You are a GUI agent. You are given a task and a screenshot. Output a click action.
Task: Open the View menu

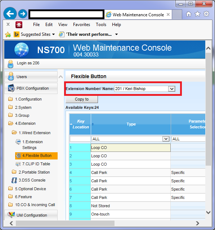[63, 25]
